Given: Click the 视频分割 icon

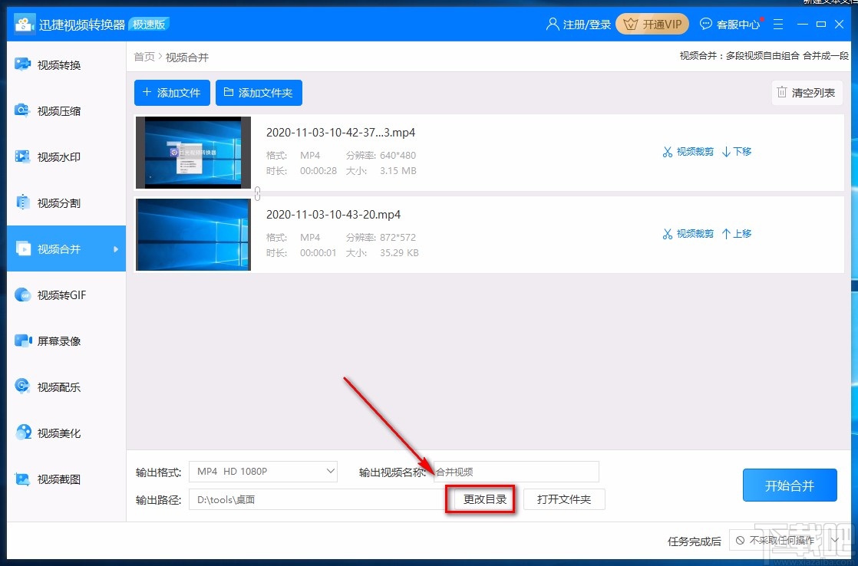Looking at the screenshot, I should coord(22,202).
